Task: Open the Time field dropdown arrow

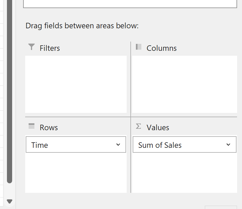Action: (118, 145)
